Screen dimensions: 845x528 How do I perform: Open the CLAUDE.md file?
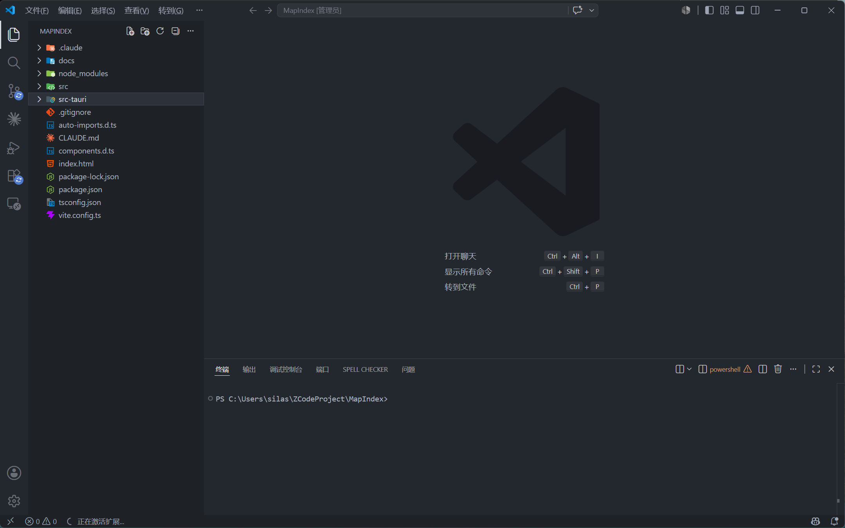[x=116, y=138]
